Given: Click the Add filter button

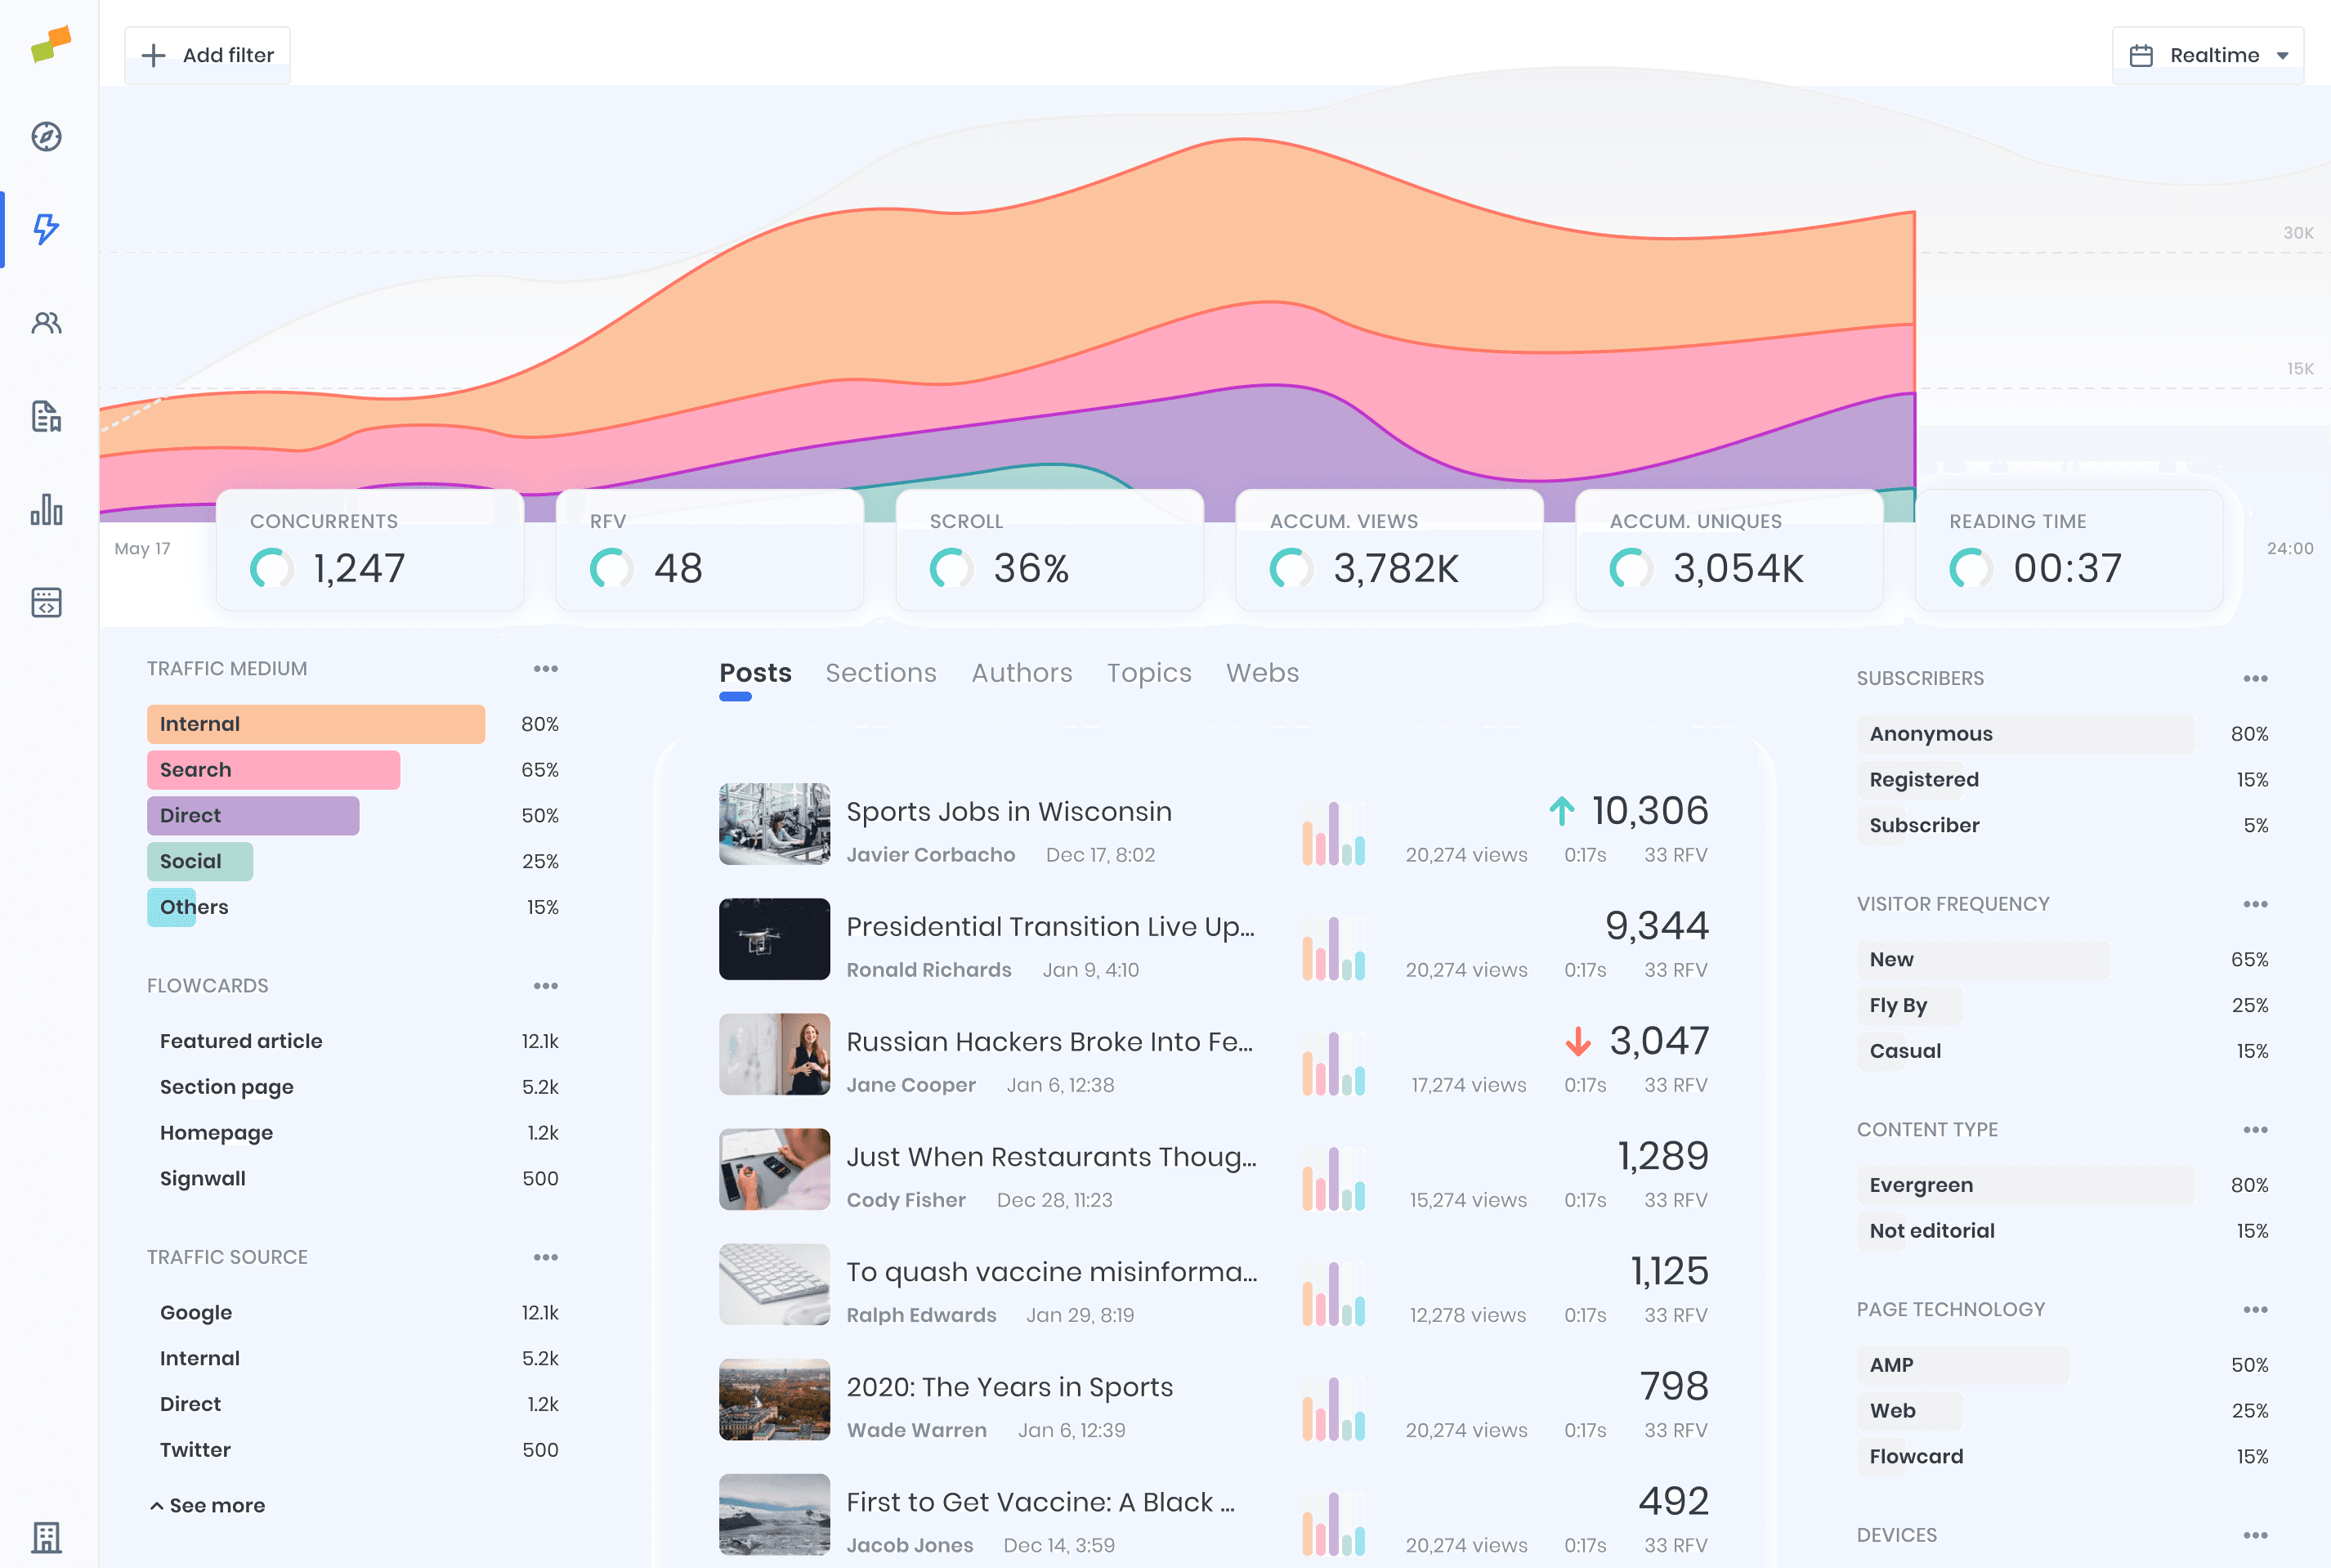Looking at the screenshot, I should pyautogui.click(x=207, y=55).
